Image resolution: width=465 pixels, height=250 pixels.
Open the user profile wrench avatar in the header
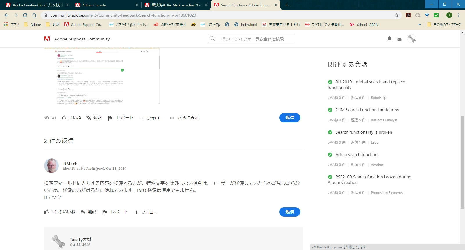click(x=412, y=39)
